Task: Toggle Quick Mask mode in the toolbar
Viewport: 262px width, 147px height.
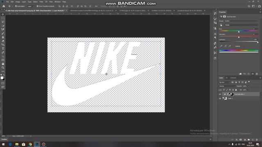Action: pos(3,83)
